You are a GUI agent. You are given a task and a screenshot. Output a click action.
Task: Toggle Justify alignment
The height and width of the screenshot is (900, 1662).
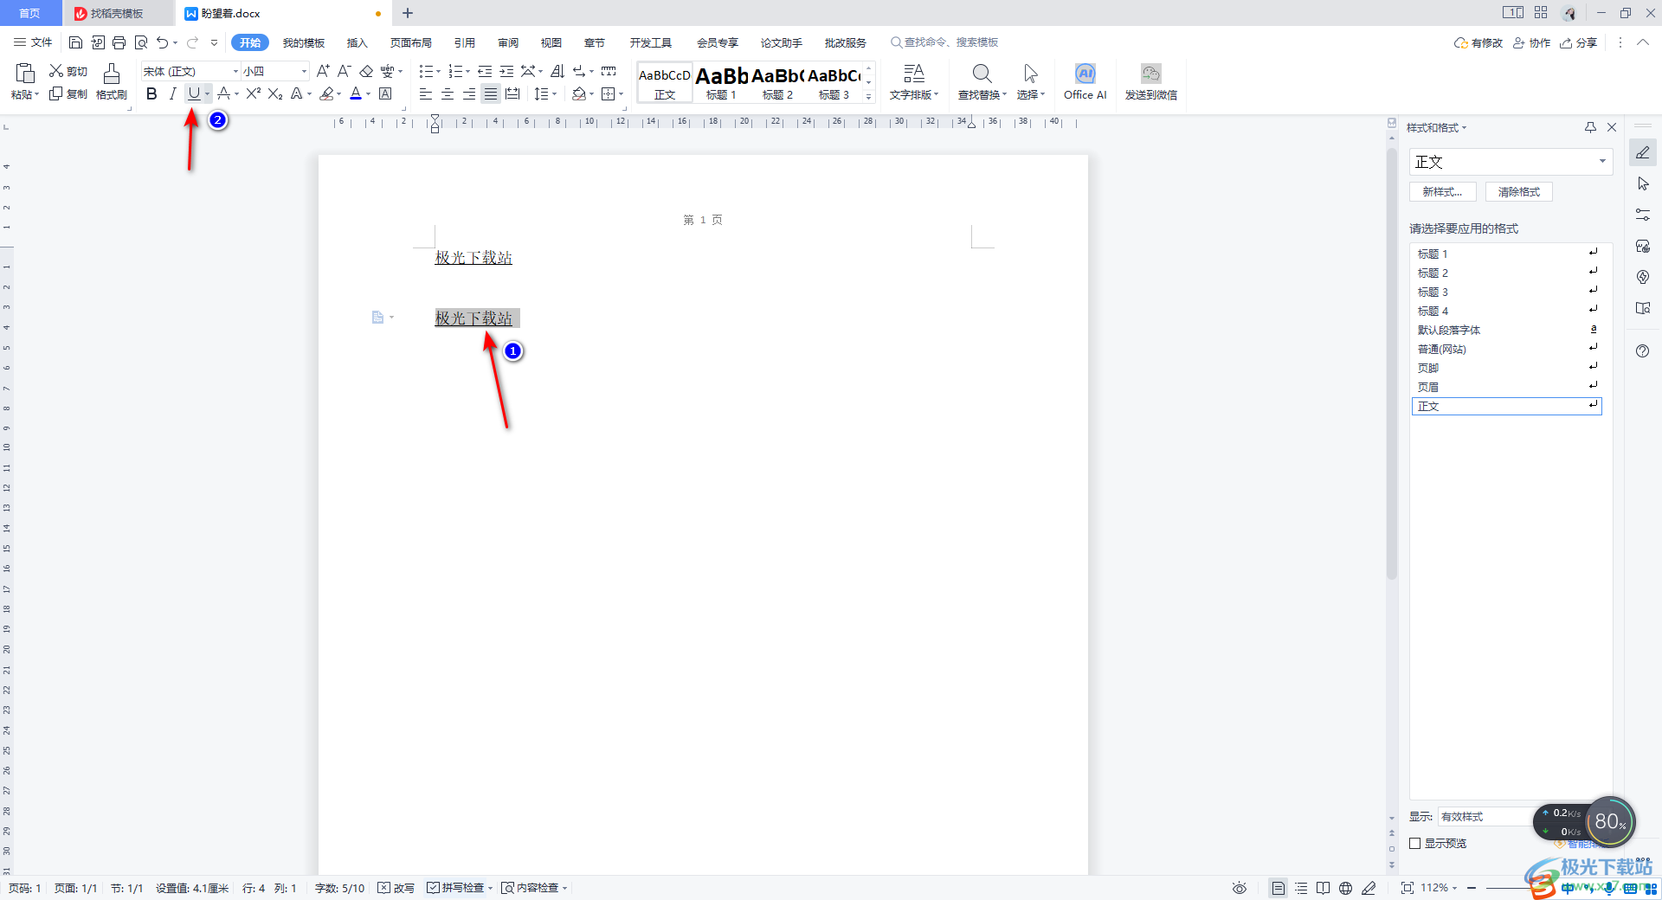click(x=491, y=93)
